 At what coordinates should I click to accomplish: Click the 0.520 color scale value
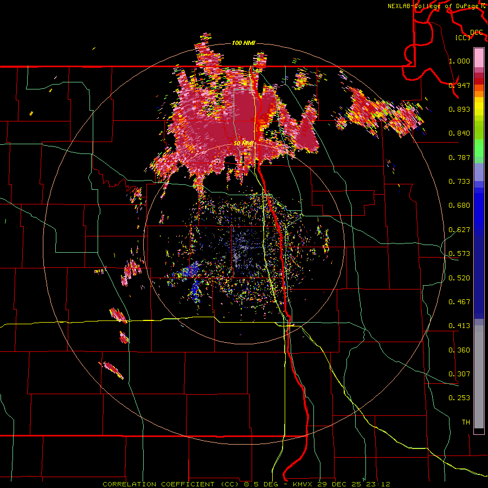(459, 278)
